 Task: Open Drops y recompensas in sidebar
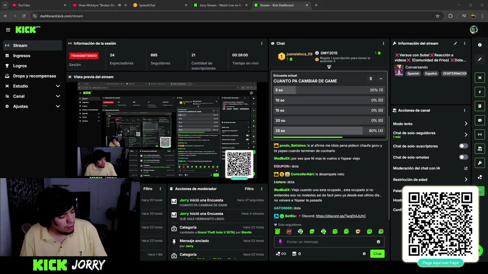[x=32, y=76]
